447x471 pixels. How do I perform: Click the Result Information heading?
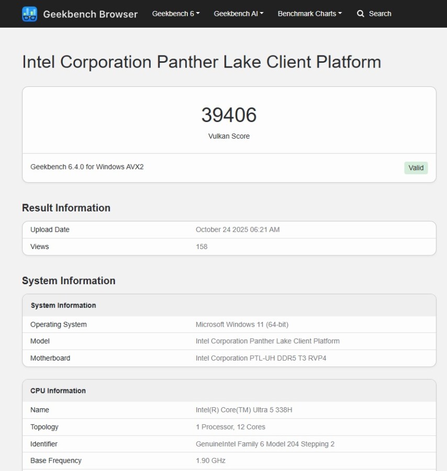pyautogui.click(x=66, y=208)
